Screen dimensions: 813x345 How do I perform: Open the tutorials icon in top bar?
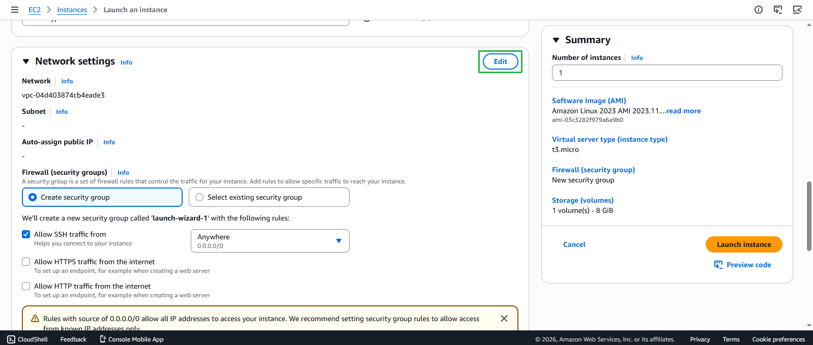[778, 10]
